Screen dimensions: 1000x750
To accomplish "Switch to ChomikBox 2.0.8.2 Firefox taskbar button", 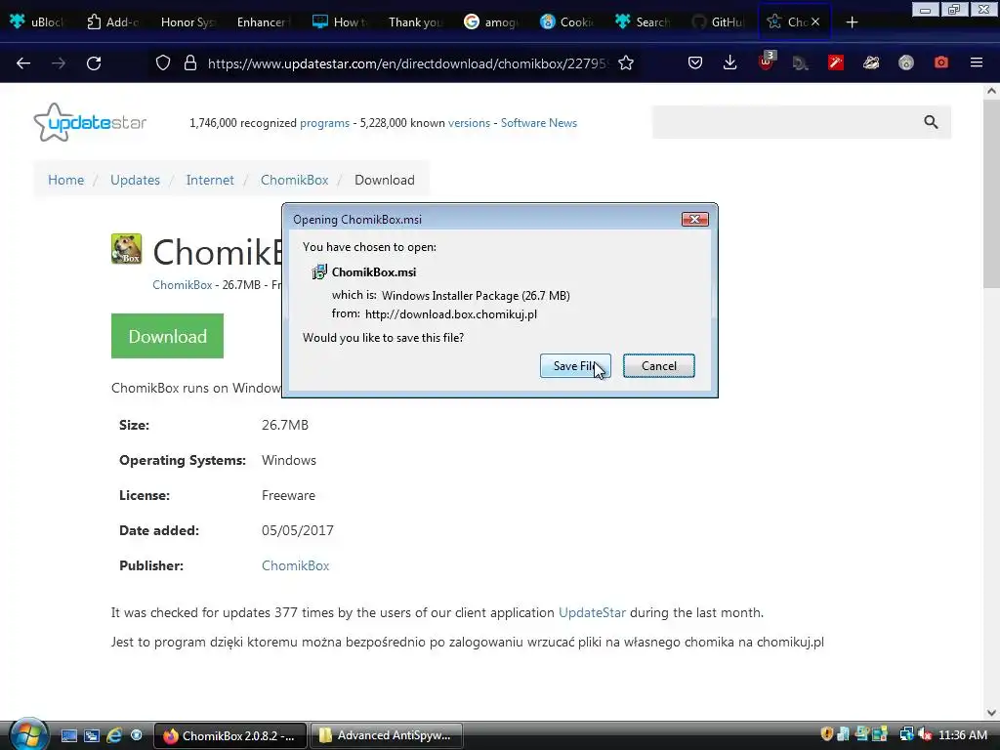I will pos(230,735).
